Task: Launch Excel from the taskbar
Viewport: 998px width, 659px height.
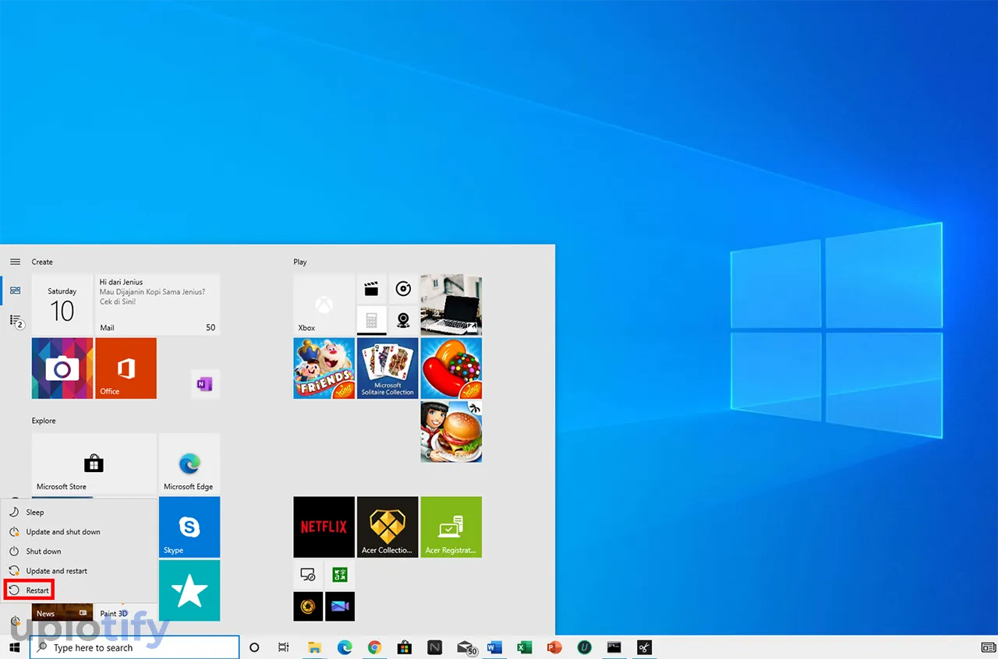Action: pos(525,647)
